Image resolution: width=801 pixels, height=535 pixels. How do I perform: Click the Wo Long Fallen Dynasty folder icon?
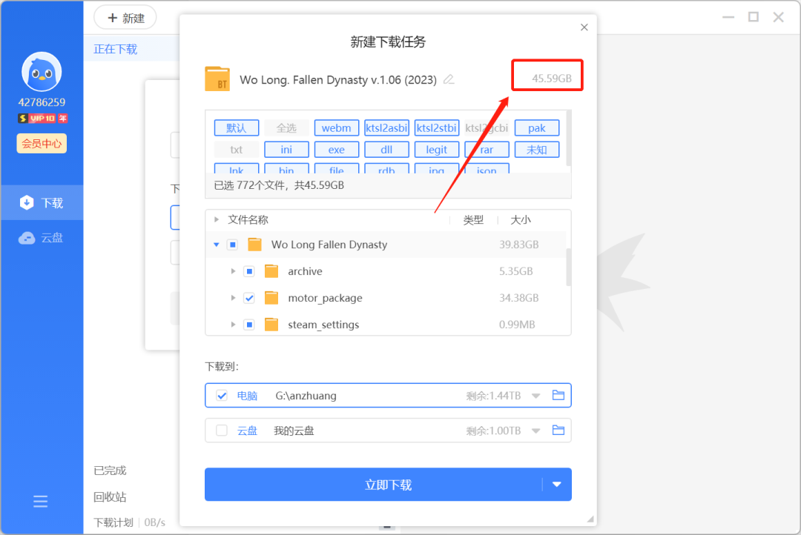pyautogui.click(x=255, y=245)
